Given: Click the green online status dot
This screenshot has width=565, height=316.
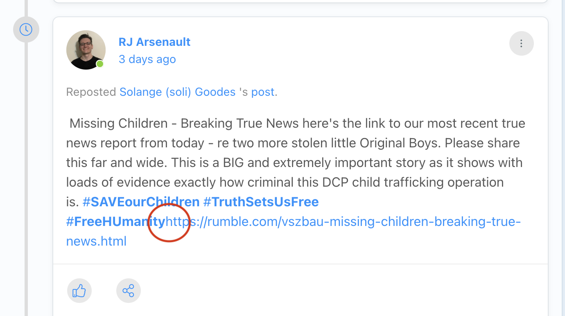Looking at the screenshot, I should coord(100,64).
